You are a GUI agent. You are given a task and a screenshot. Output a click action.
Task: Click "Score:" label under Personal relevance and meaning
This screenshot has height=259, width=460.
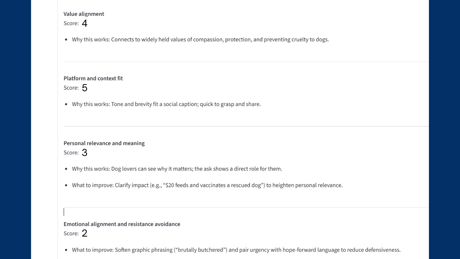click(71, 153)
